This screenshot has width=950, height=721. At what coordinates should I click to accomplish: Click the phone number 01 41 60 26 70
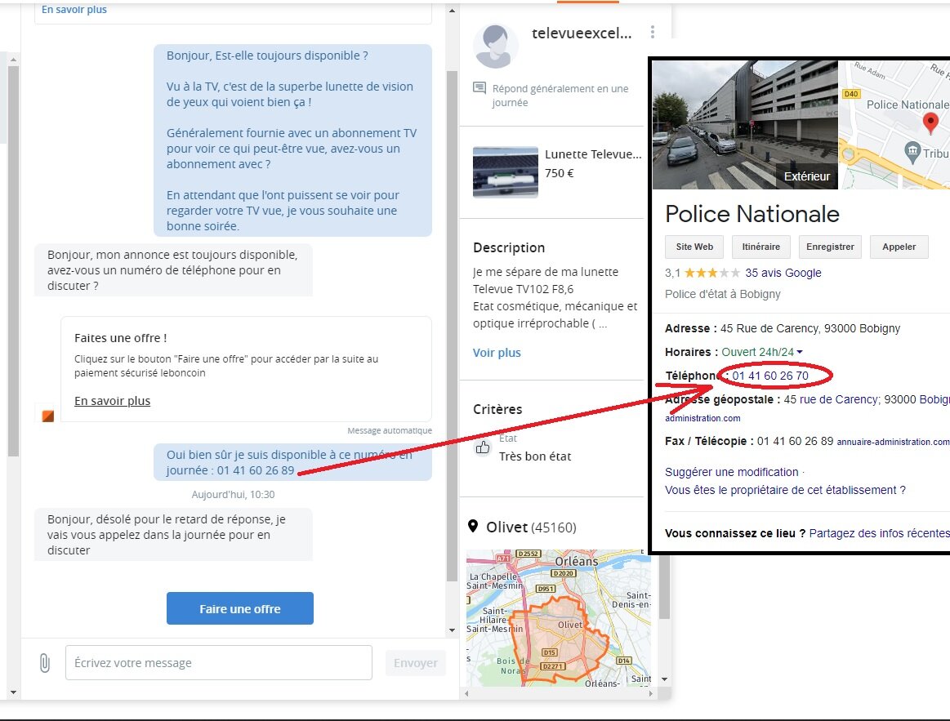pos(770,376)
